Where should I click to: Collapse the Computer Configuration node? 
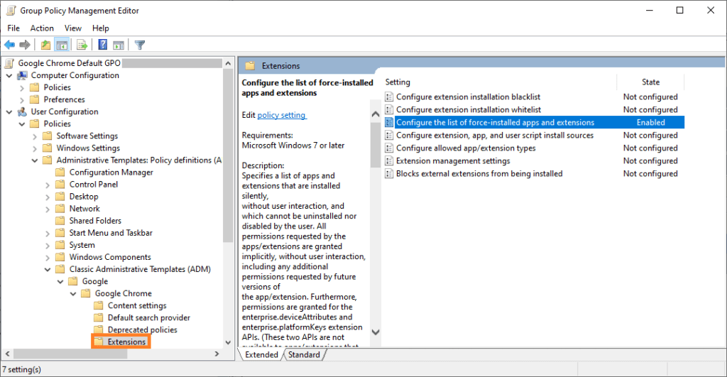[x=9, y=75]
